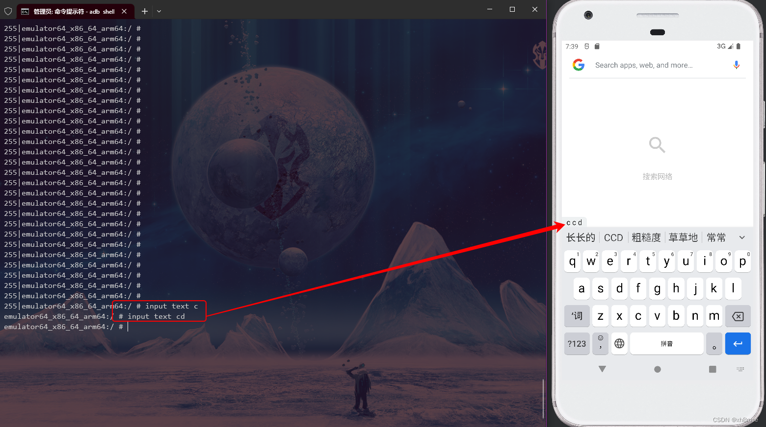Tap the i key on the keyboard

pos(705,261)
